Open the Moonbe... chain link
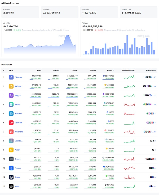 pyautogui.click(x=19, y=141)
